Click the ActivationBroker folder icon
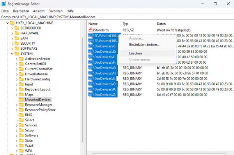 tap(21, 59)
